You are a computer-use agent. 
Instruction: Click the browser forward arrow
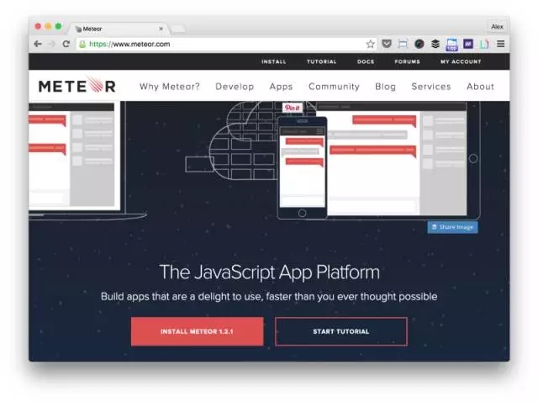point(51,44)
